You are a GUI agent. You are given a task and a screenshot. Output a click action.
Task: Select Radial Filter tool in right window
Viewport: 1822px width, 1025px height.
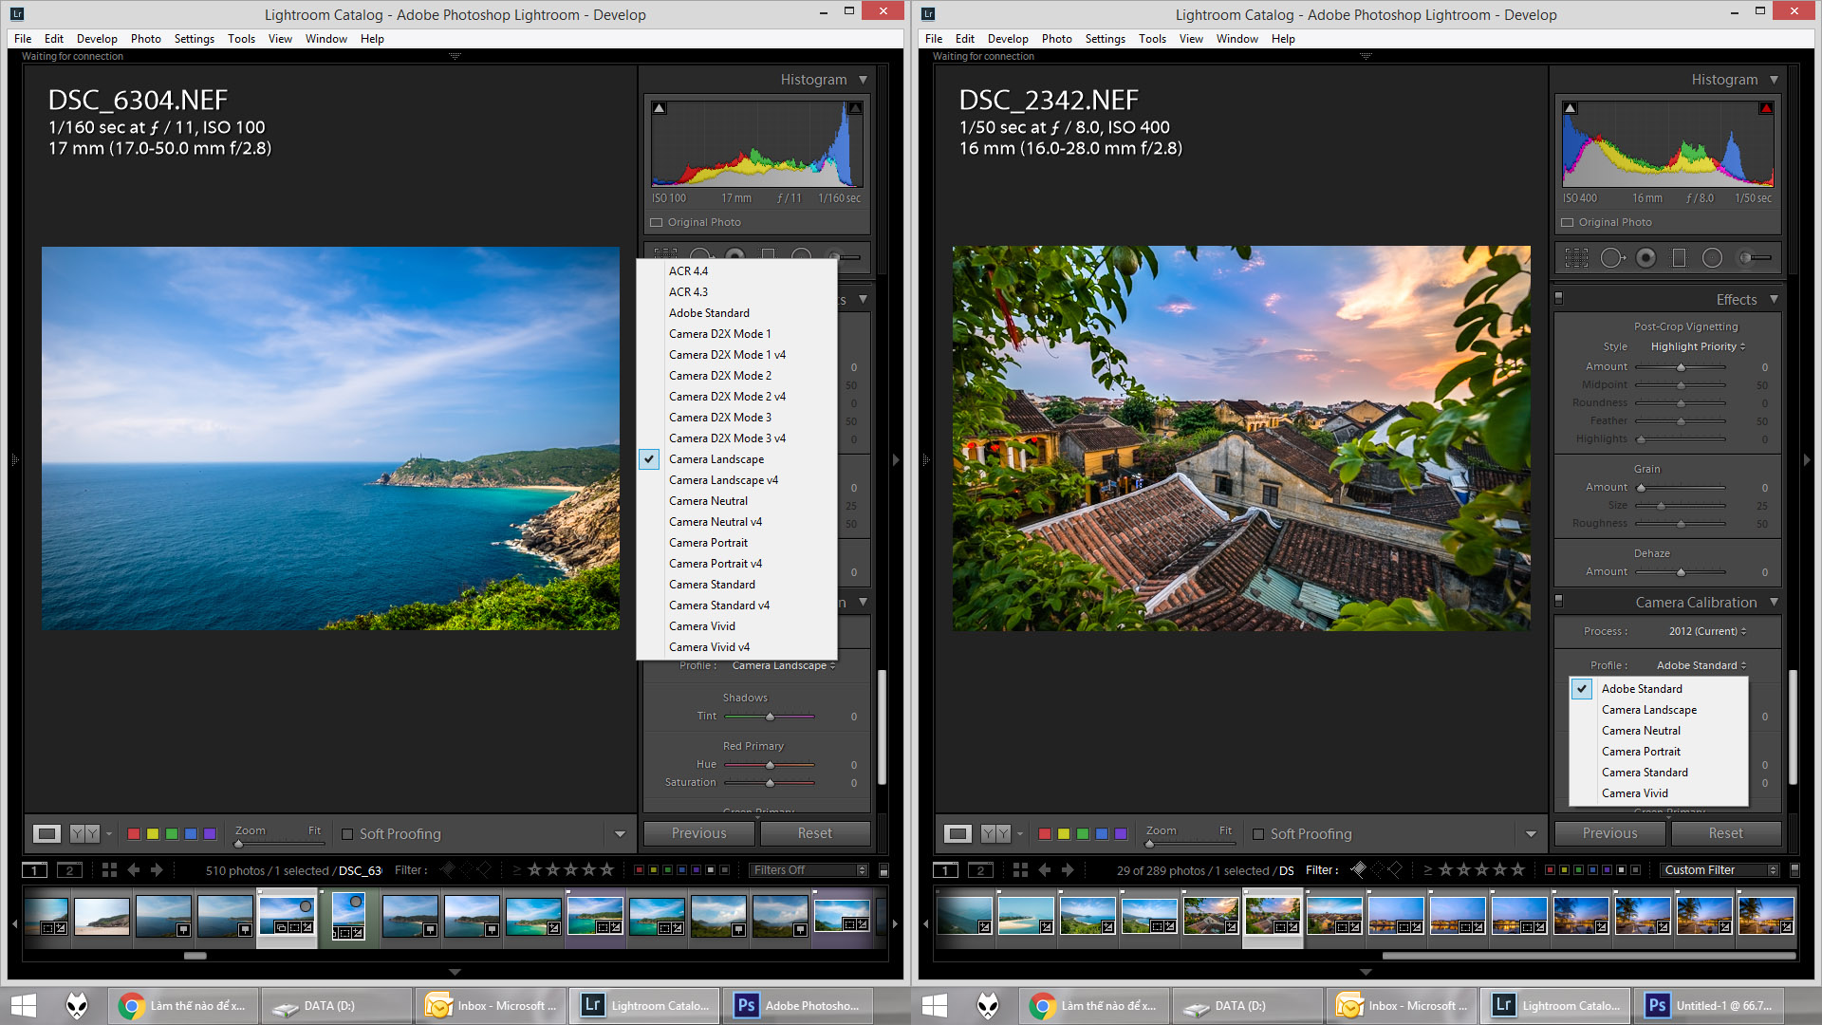(x=1712, y=257)
